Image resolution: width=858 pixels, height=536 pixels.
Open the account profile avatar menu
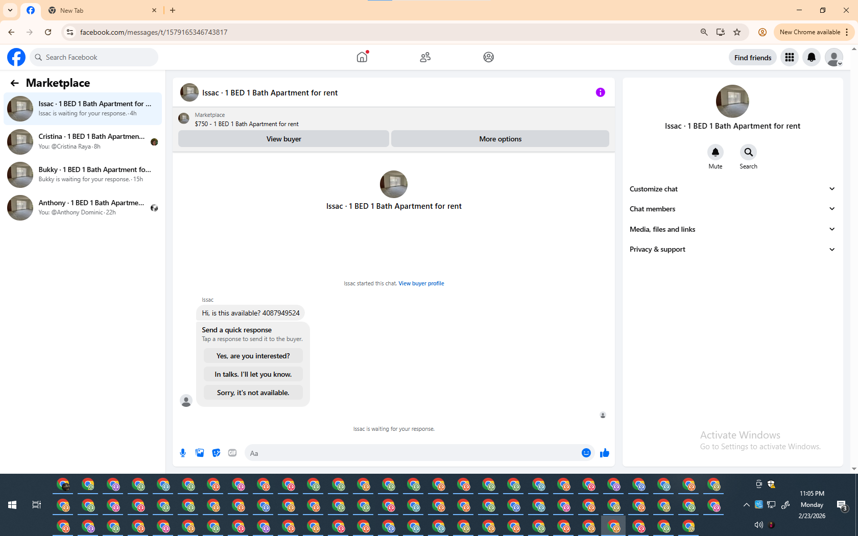coord(834,57)
